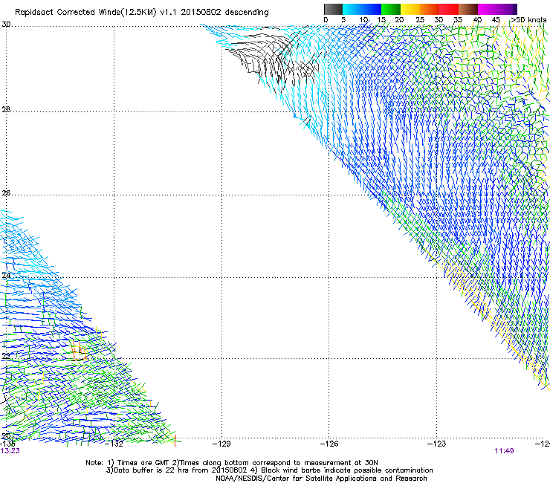Click the '45' label under the color scale

pos(496,20)
